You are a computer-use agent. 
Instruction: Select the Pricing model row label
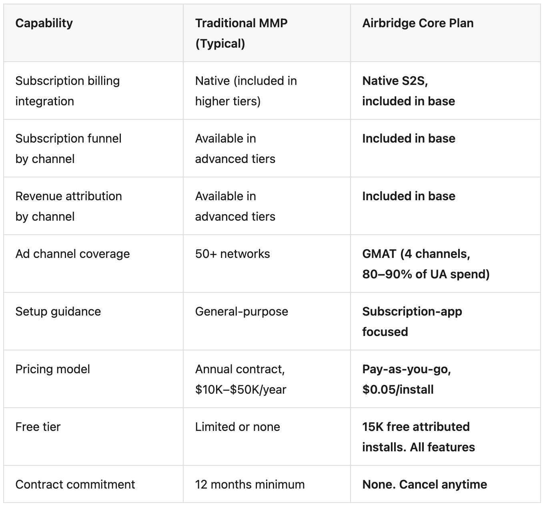click(52, 369)
